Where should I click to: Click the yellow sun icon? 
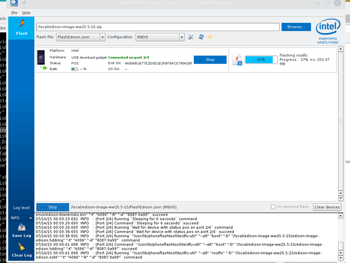pos(210,37)
